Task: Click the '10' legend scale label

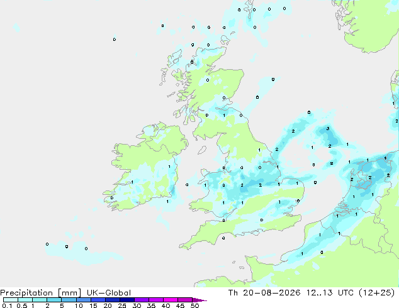Action: [x=79, y=305]
